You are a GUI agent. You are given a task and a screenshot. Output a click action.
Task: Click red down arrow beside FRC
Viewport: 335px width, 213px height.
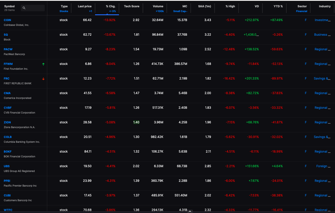(x=43, y=79)
